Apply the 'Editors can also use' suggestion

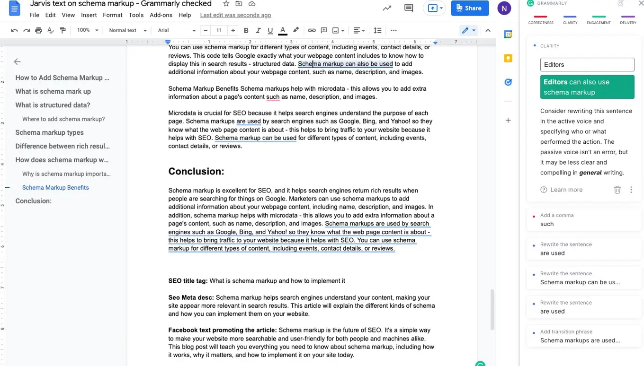587,87
